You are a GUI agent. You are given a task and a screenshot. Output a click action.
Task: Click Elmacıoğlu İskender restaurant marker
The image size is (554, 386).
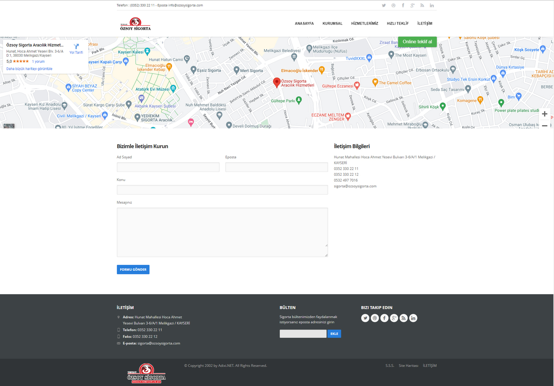coord(322,70)
